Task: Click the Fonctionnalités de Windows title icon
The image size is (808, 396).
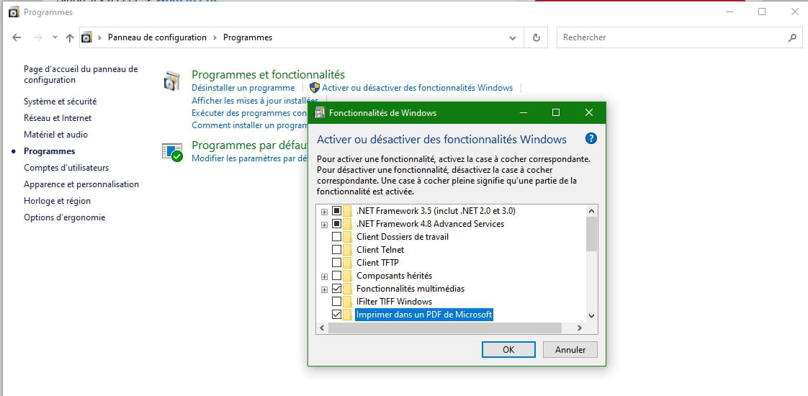Action: click(320, 113)
